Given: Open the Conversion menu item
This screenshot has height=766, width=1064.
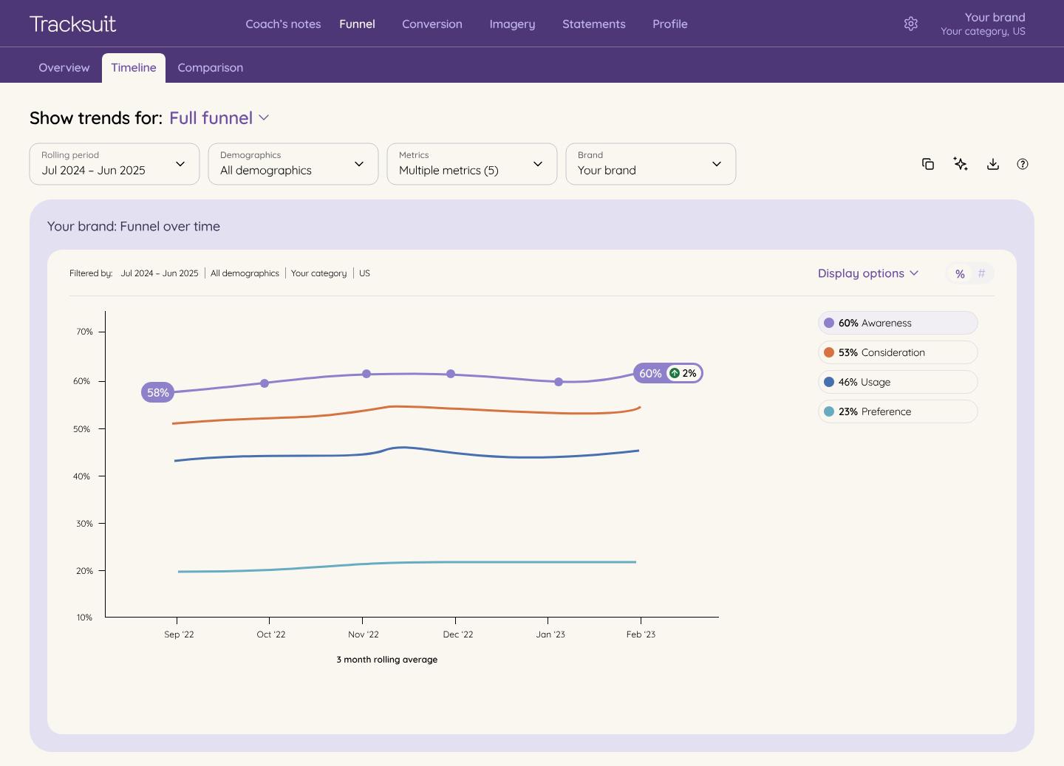Looking at the screenshot, I should pos(432,24).
